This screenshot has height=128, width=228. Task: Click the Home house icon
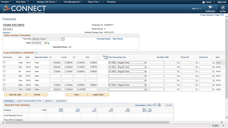(203, 2)
